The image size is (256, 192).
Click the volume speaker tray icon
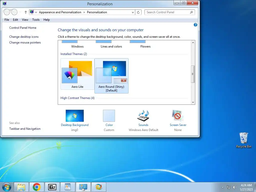pyautogui.click(x=235, y=187)
